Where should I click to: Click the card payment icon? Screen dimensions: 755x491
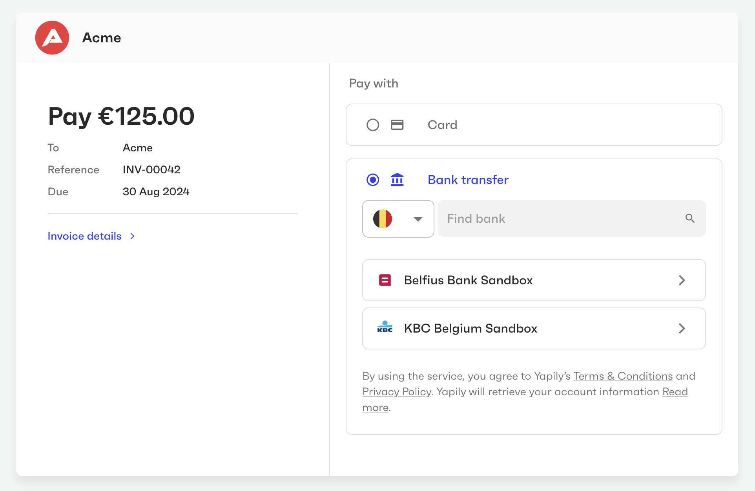click(x=397, y=125)
